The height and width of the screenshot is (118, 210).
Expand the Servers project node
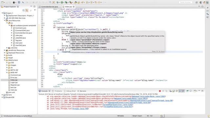point(2,95)
